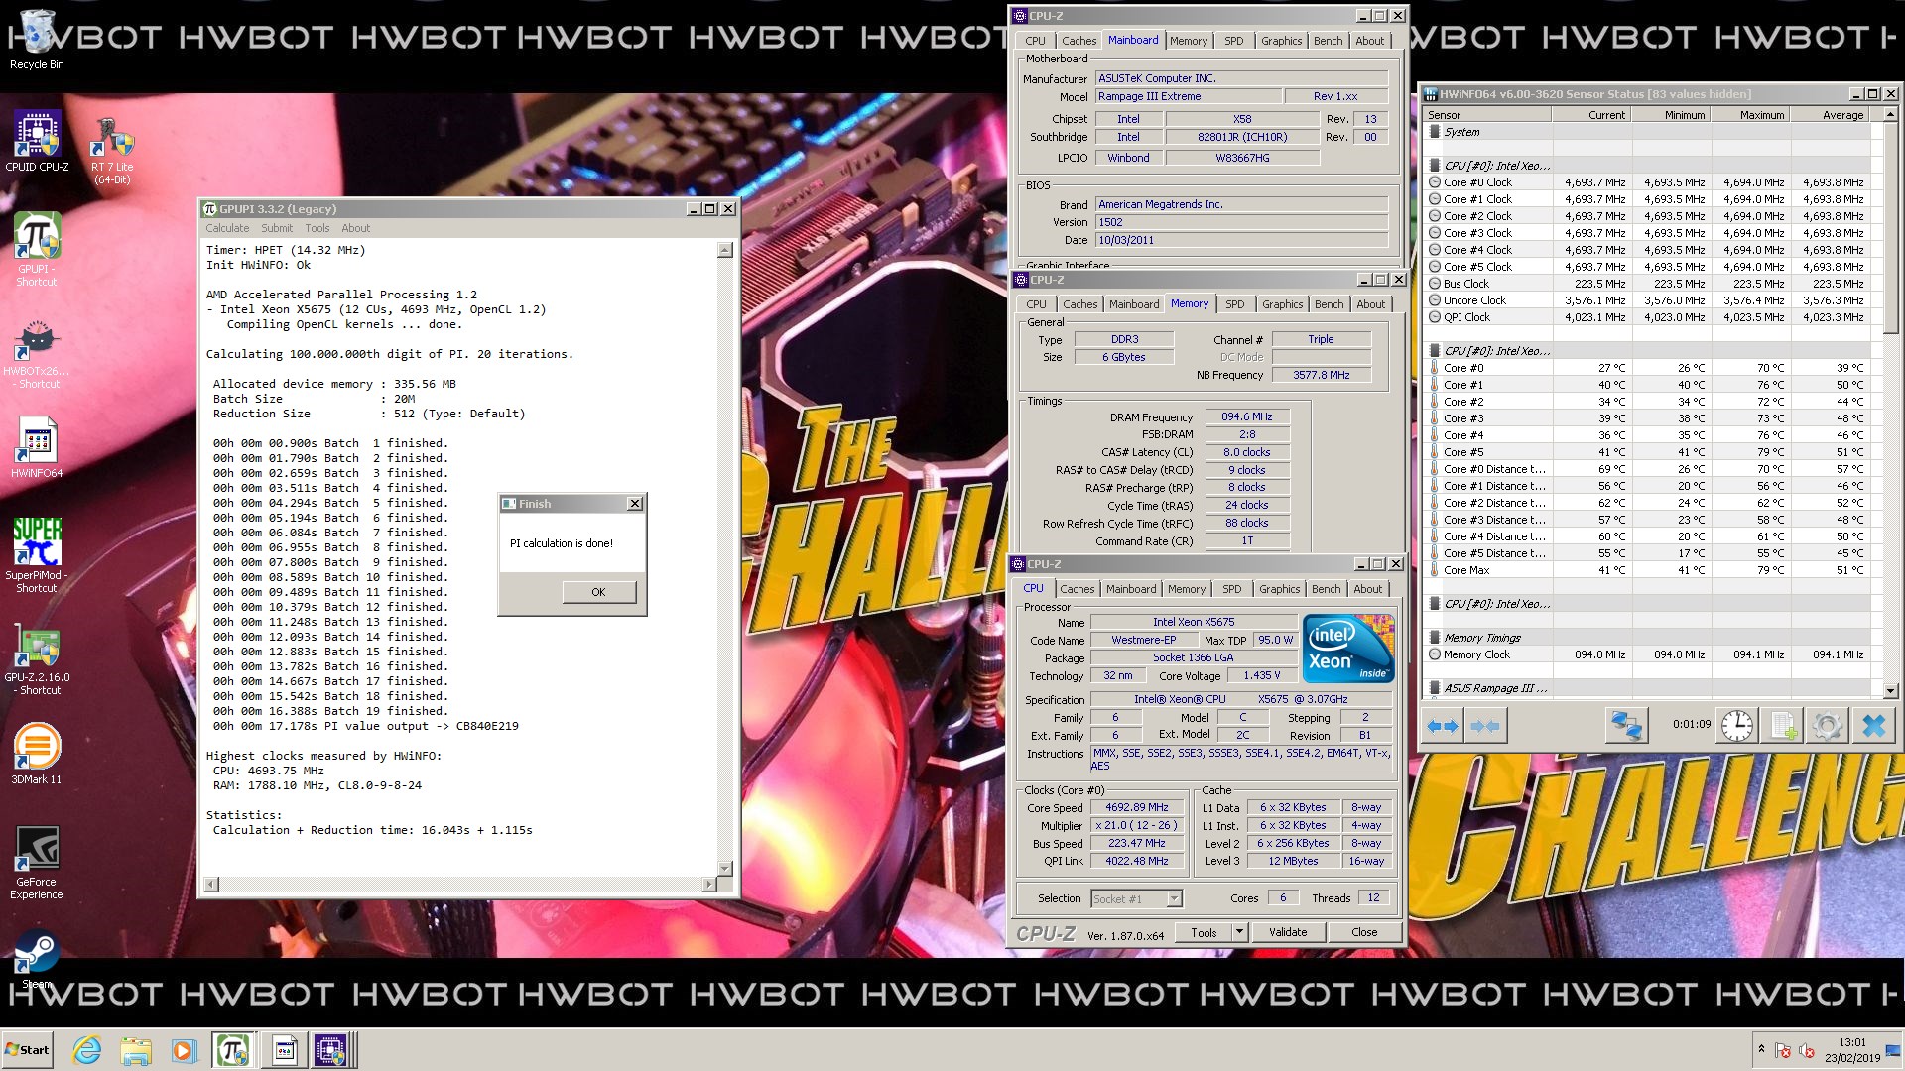Launch the SuperPiMod desktop shortcut
The height and width of the screenshot is (1071, 1905).
[x=37, y=555]
